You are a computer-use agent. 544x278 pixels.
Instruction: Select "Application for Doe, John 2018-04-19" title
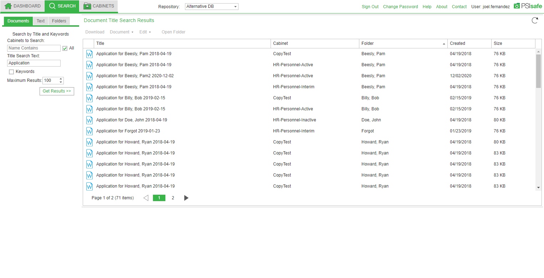click(132, 120)
